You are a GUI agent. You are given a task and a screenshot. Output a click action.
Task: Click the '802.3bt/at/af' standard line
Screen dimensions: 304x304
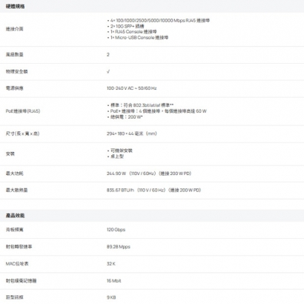pyautogui.click(x=140, y=105)
